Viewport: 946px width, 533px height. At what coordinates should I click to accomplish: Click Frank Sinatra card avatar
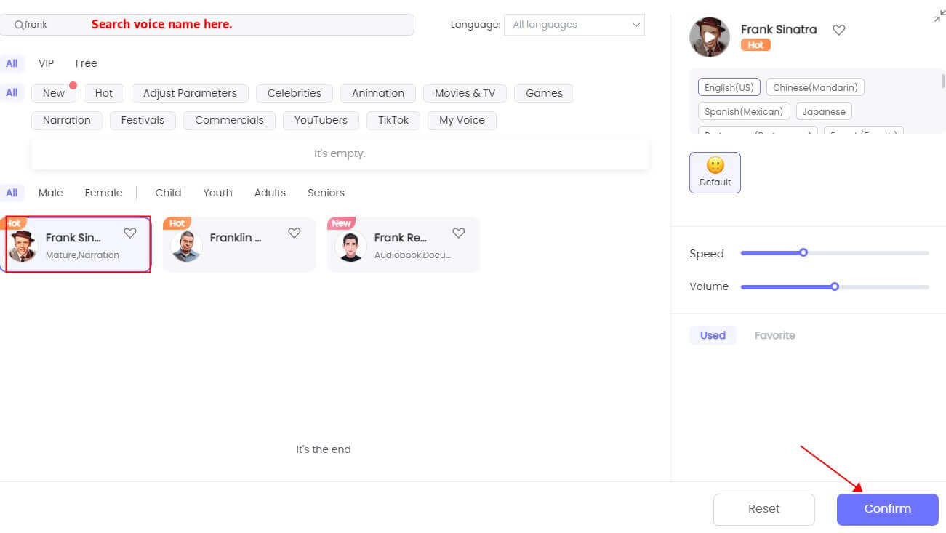coord(23,246)
